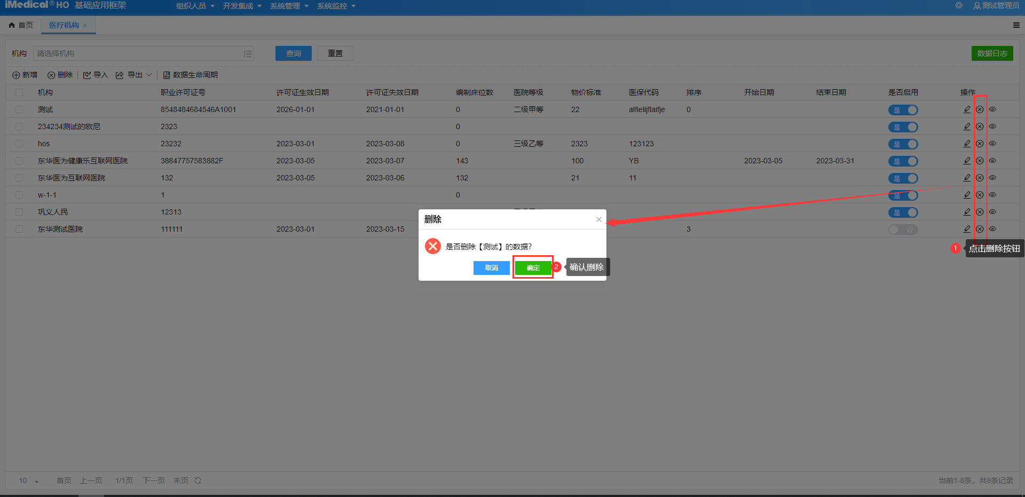Toggle 是否启用 switch for 测试 row
This screenshot has height=497, width=1025.
tap(903, 110)
